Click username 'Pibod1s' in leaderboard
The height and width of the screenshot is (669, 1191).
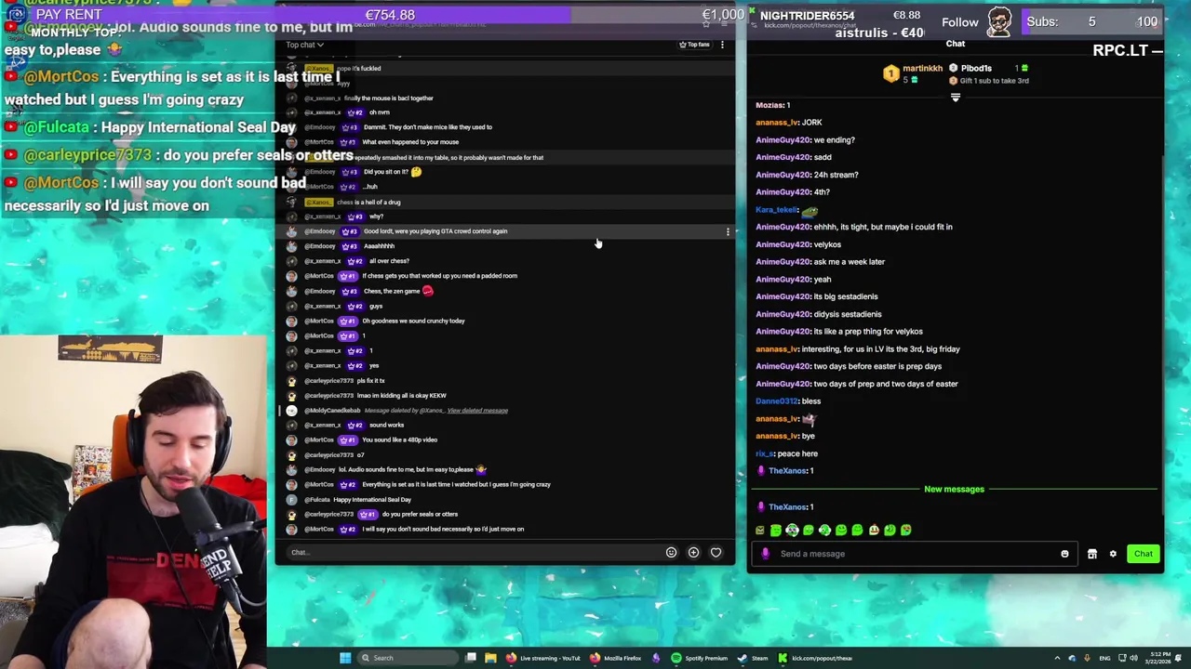point(976,68)
